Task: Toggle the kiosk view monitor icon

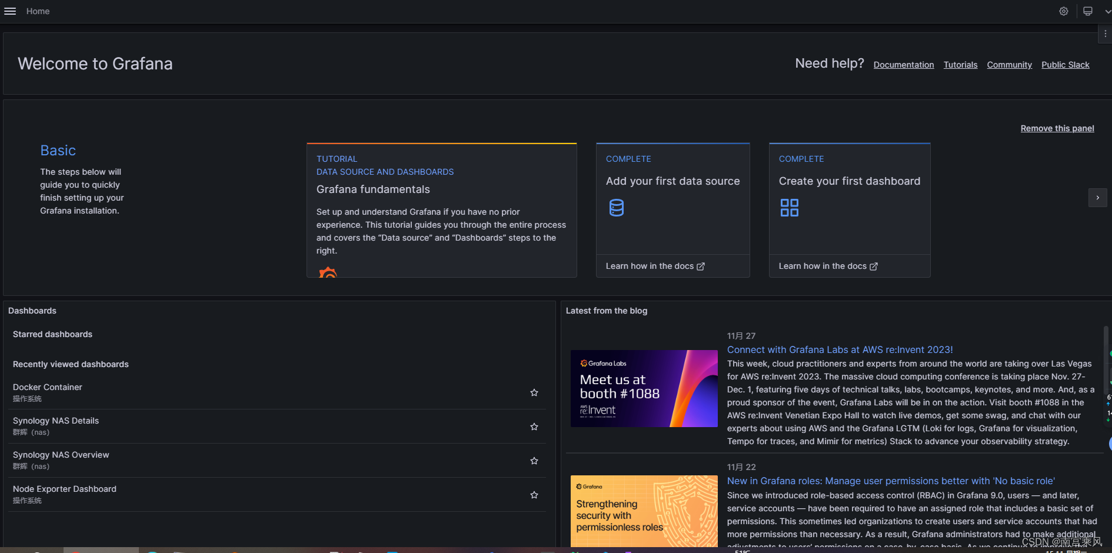Action: click(x=1088, y=11)
